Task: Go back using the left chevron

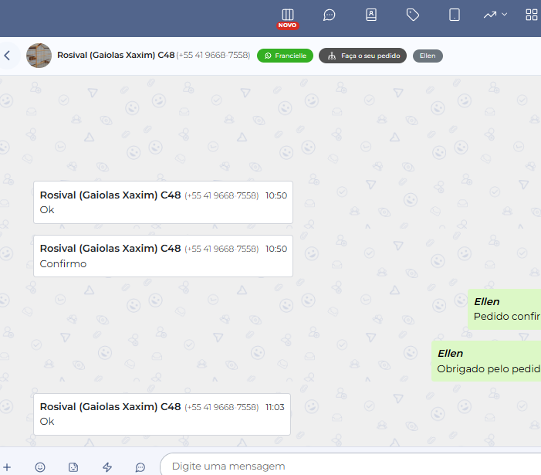Action: point(7,56)
